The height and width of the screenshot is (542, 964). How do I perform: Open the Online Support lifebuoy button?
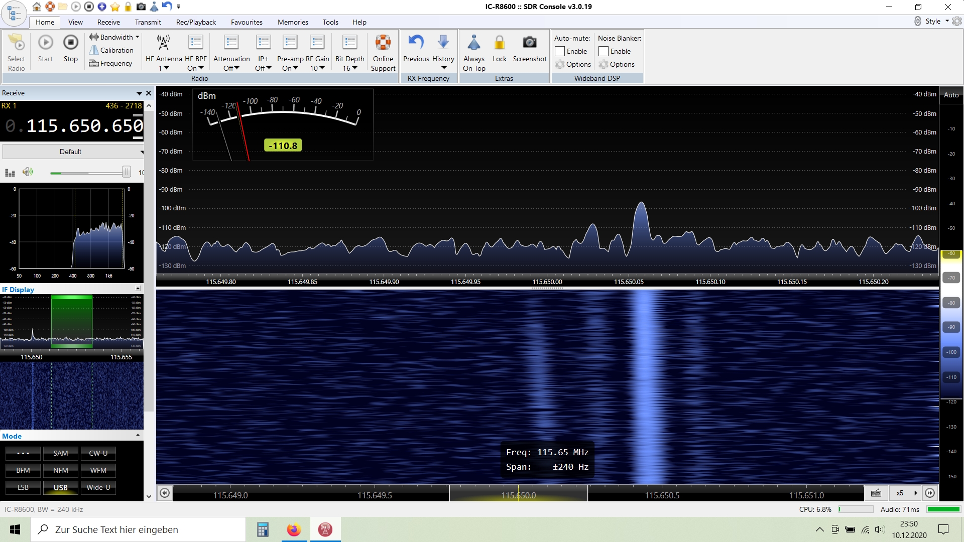point(383,53)
